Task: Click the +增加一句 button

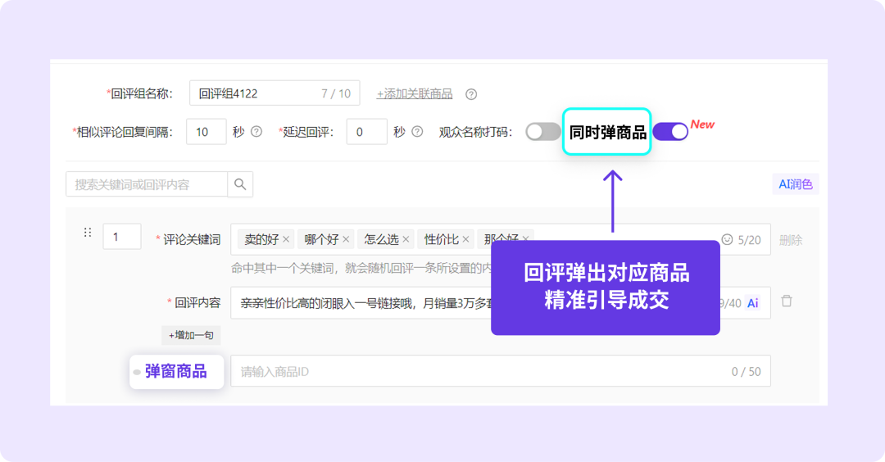Action: click(191, 335)
